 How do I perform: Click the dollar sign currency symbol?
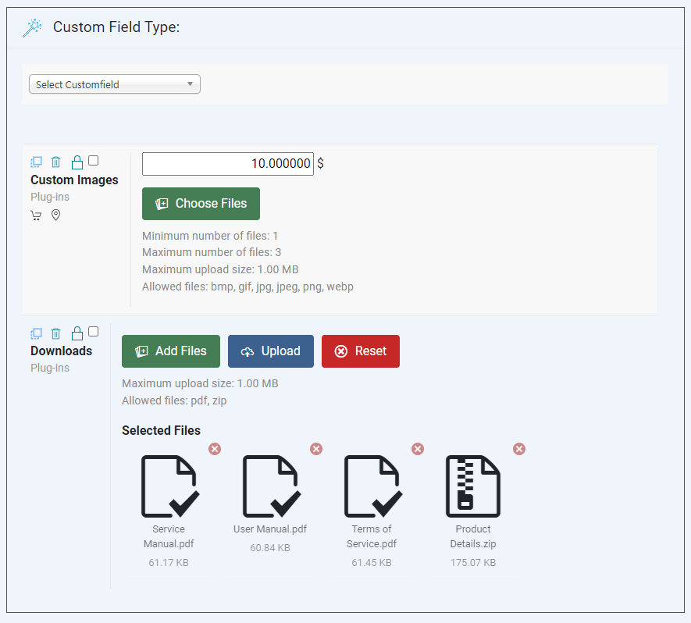(320, 163)
